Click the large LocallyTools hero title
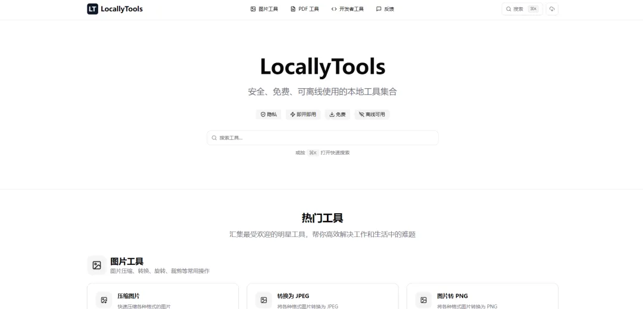Image resolution: width=643 pixels, height=309 pixels. [x=322, y=67]
